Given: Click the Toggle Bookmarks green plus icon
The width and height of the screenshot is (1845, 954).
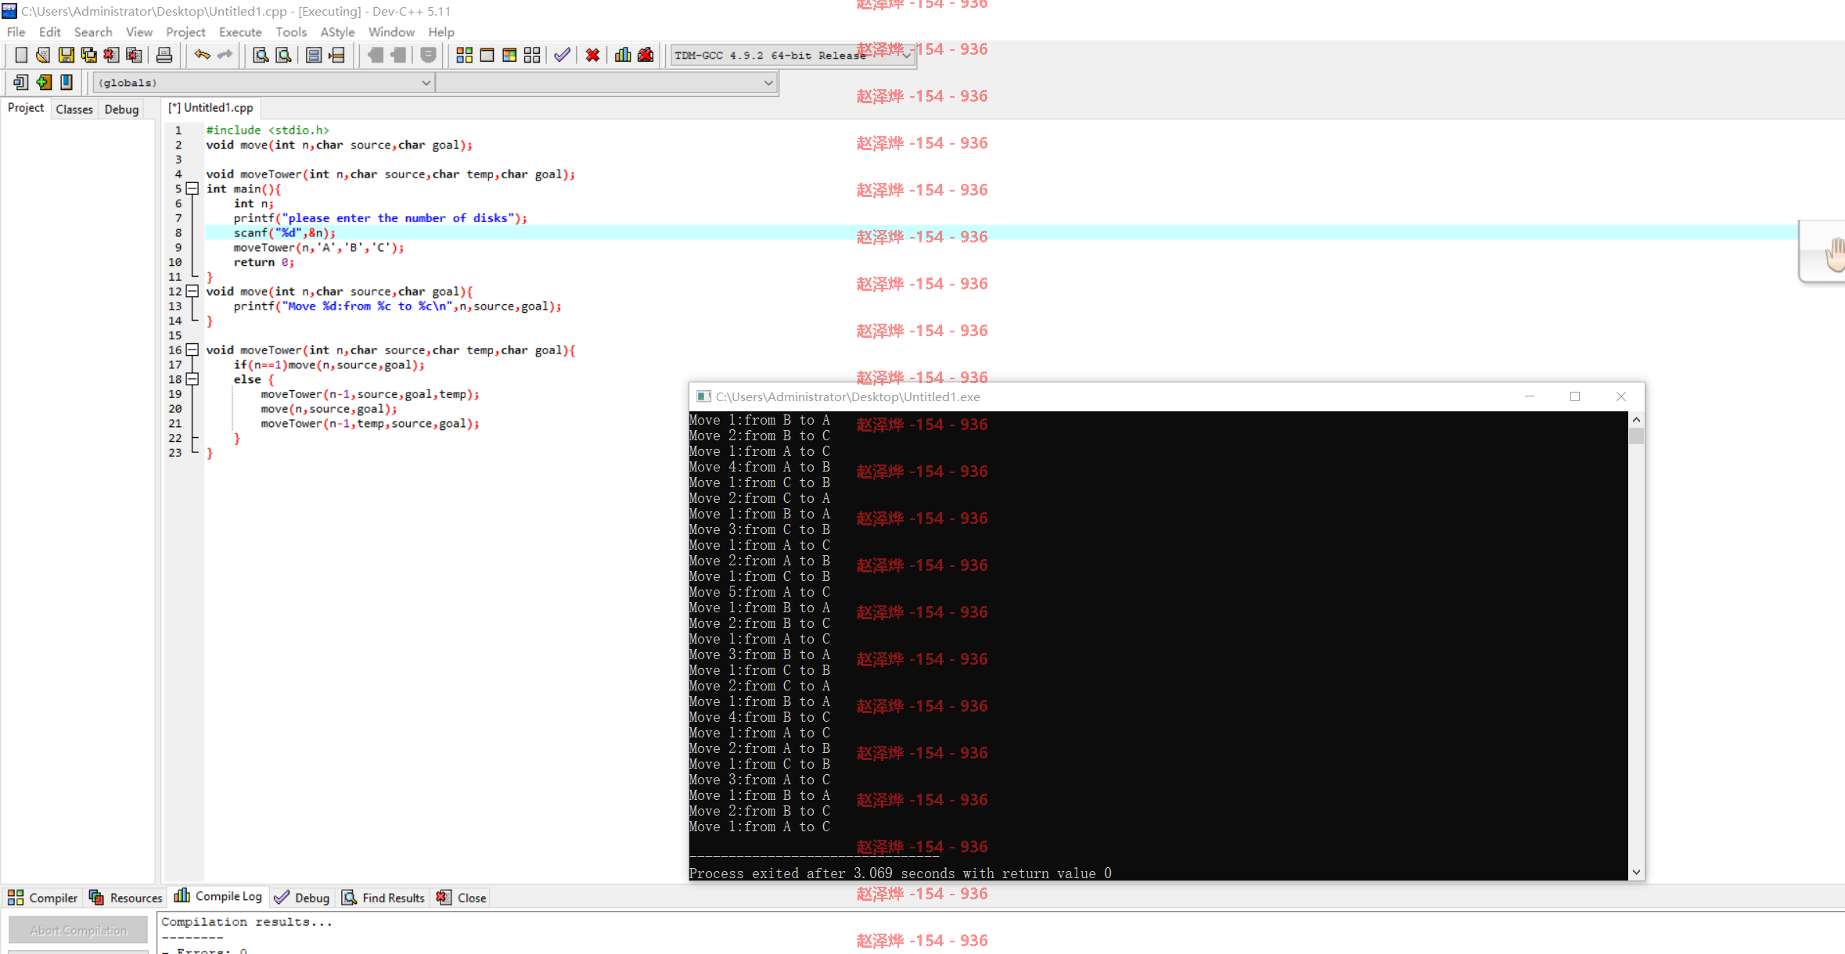Looking at the screenshot, I should coord(44,82).
